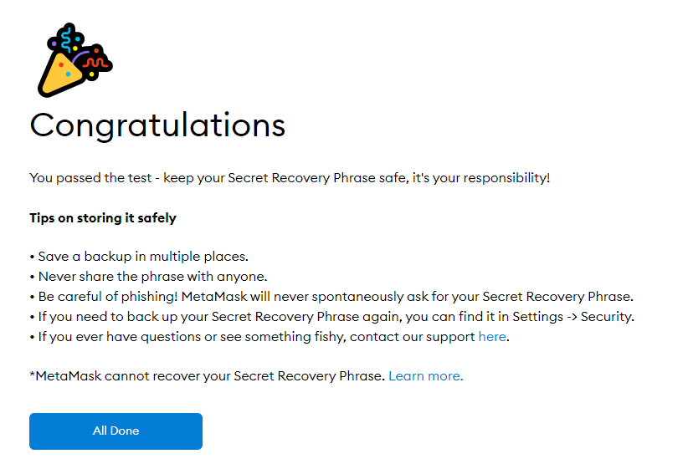The image size is (688, 464).
Task: Follow the "Learn more." link
Action: [425, 376]
